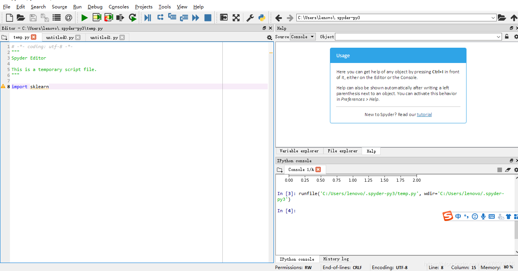
Task: Click the console browse tabs icon
Action: coord(280,170)
